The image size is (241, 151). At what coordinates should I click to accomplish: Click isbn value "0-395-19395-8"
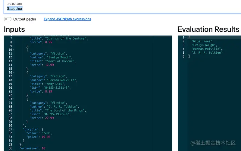pyautogui.click(x=56, y=114)
